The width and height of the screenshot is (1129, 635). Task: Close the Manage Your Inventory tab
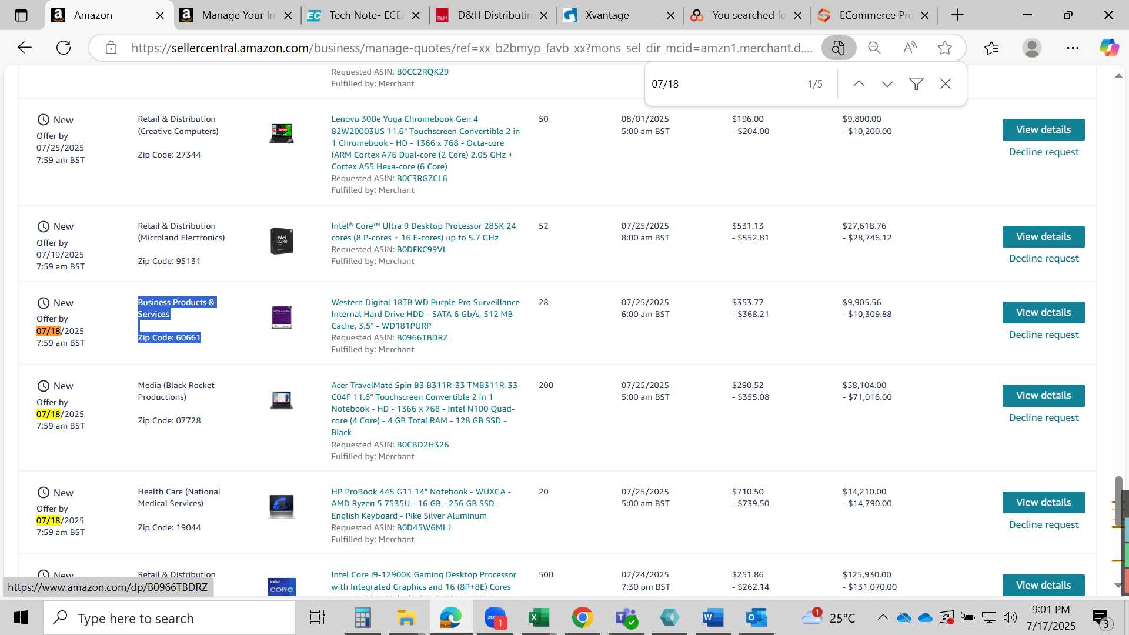tap(288, 16)
